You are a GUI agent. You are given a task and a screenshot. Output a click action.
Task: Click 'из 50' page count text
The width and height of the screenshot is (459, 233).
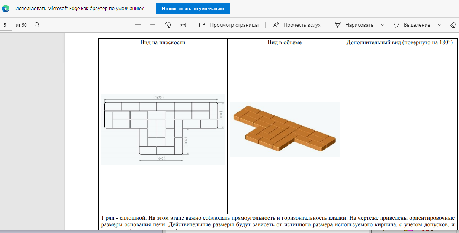click(22, 25)
